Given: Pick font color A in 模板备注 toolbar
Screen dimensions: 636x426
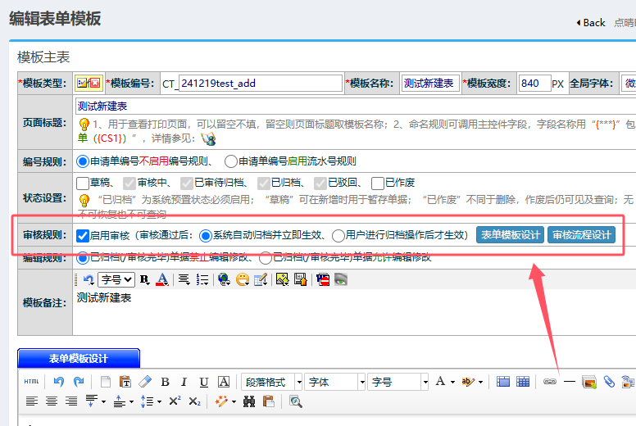Looking at the screenshot, I should (x=162, y=279).
